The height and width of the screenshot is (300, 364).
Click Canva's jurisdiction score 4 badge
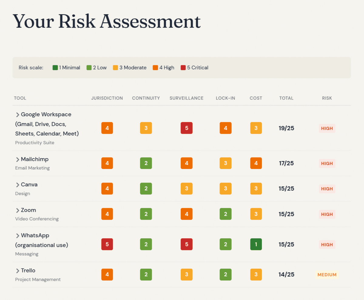[107, 188]
